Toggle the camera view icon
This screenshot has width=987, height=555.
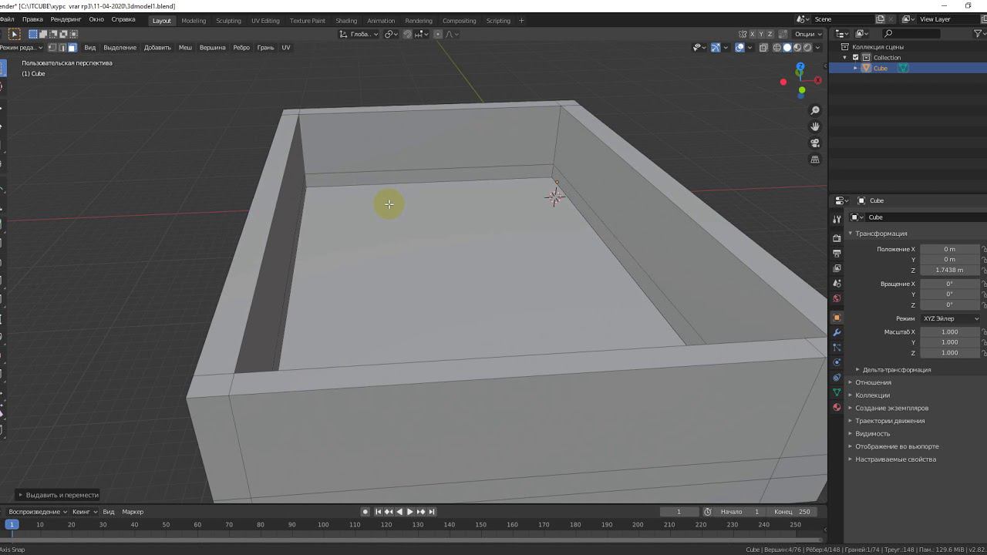pos(815,143)
